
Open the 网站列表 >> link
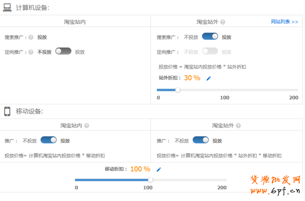[x=284, y=22]
